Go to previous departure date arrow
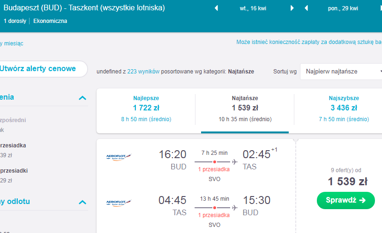Screen dimensions: 382x233 click(x=216, y=8)
